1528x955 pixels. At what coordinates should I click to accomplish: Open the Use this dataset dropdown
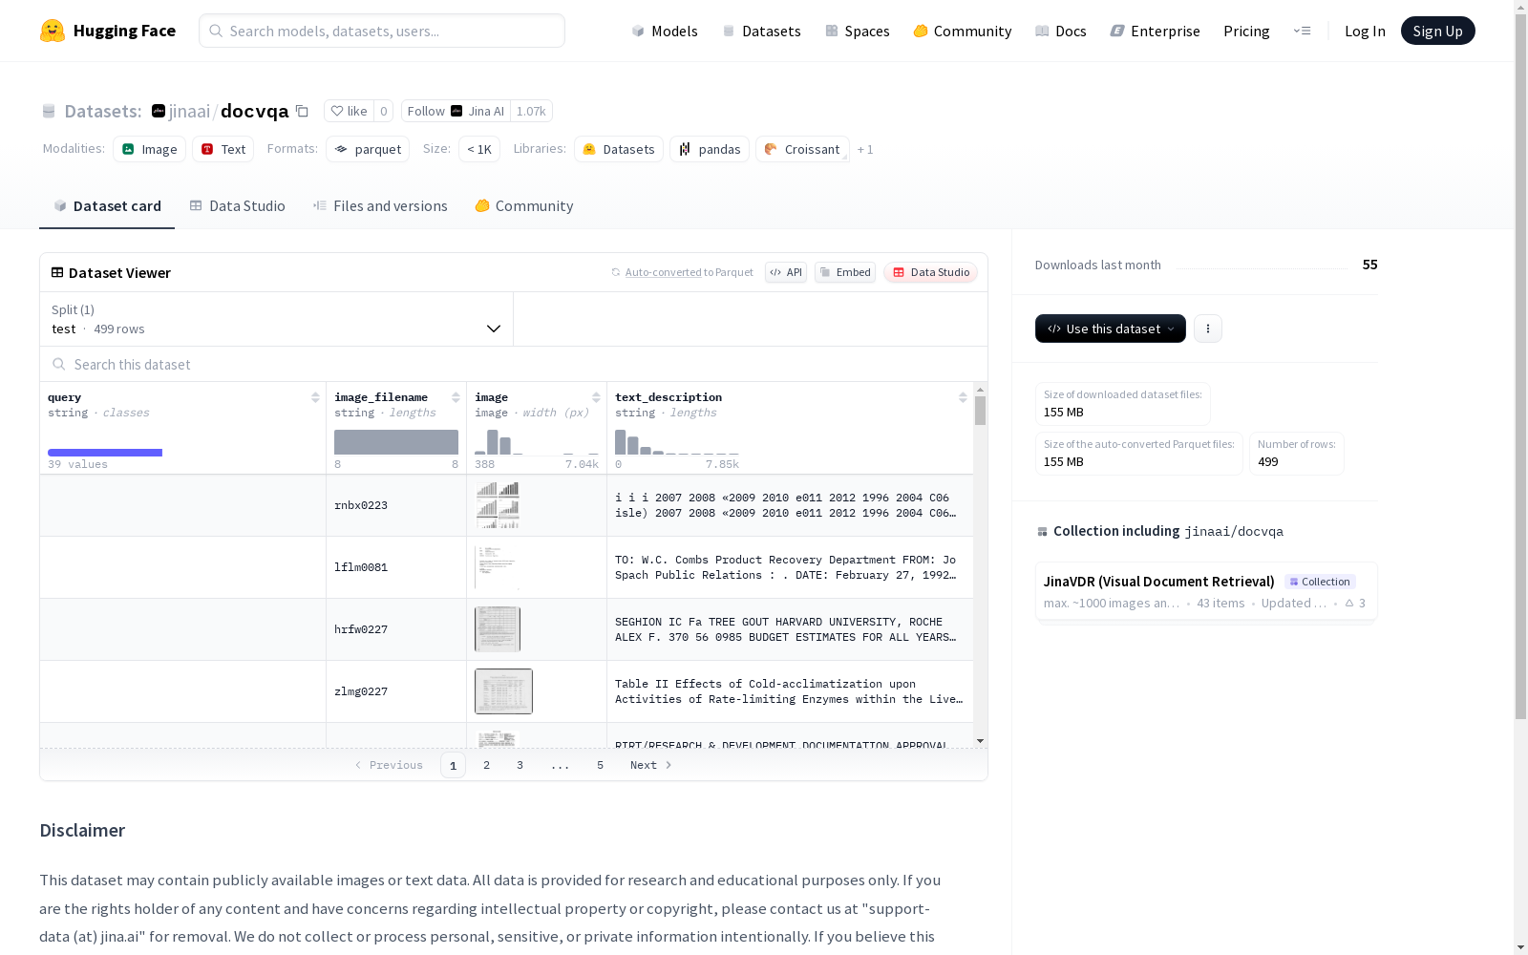coord(1111,329)
